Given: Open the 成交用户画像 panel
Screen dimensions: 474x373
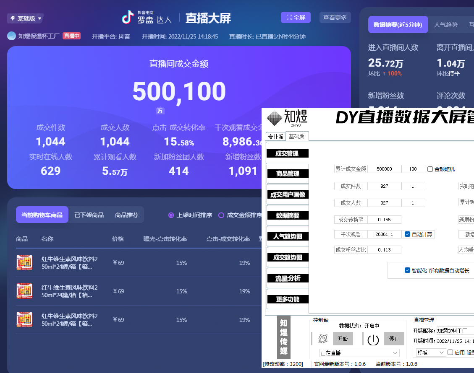Looking at the screenshot, I should [288, 194].
